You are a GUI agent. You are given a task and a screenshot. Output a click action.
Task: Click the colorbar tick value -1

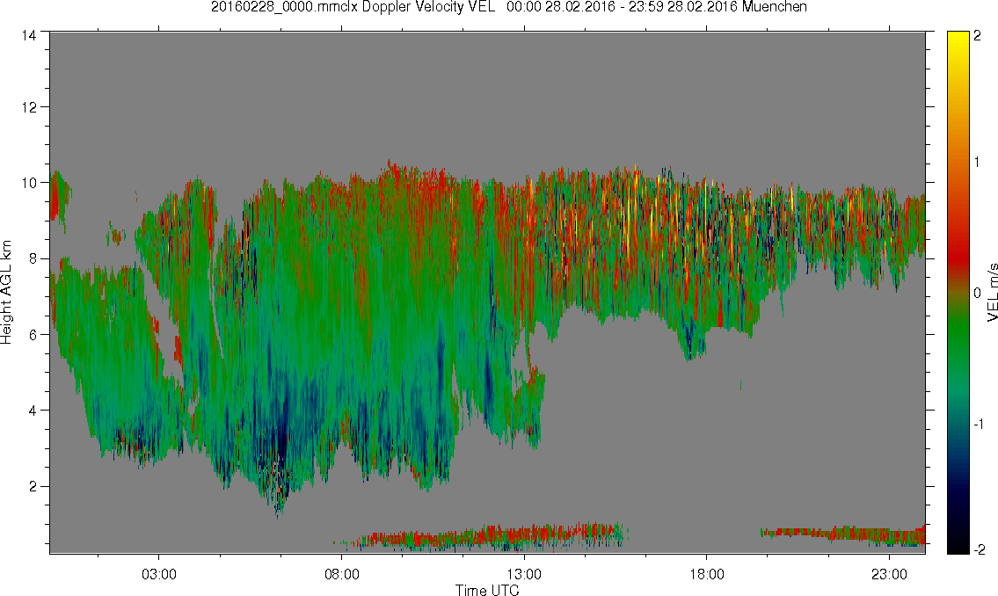click(979, 425)
